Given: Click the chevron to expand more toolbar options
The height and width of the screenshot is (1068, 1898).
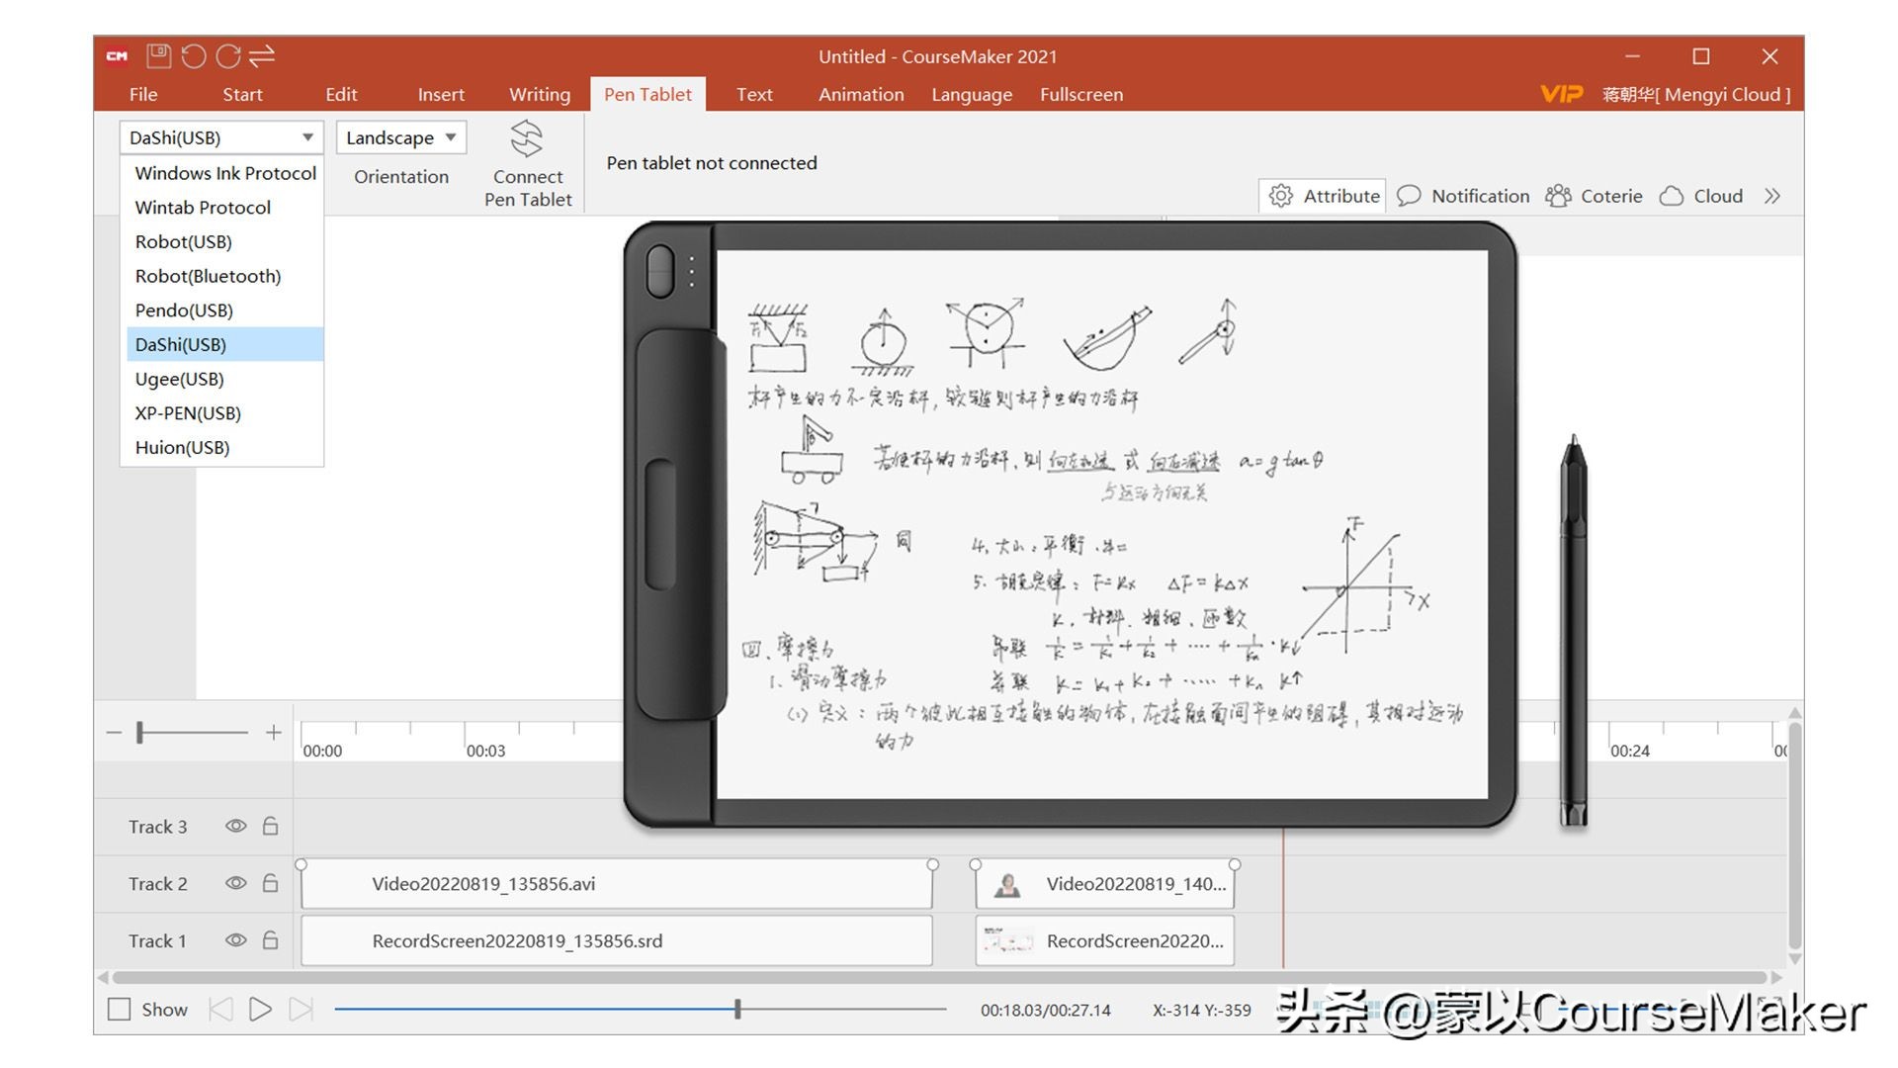Looking at the screenshot, I should click(x=1772, y=196).
